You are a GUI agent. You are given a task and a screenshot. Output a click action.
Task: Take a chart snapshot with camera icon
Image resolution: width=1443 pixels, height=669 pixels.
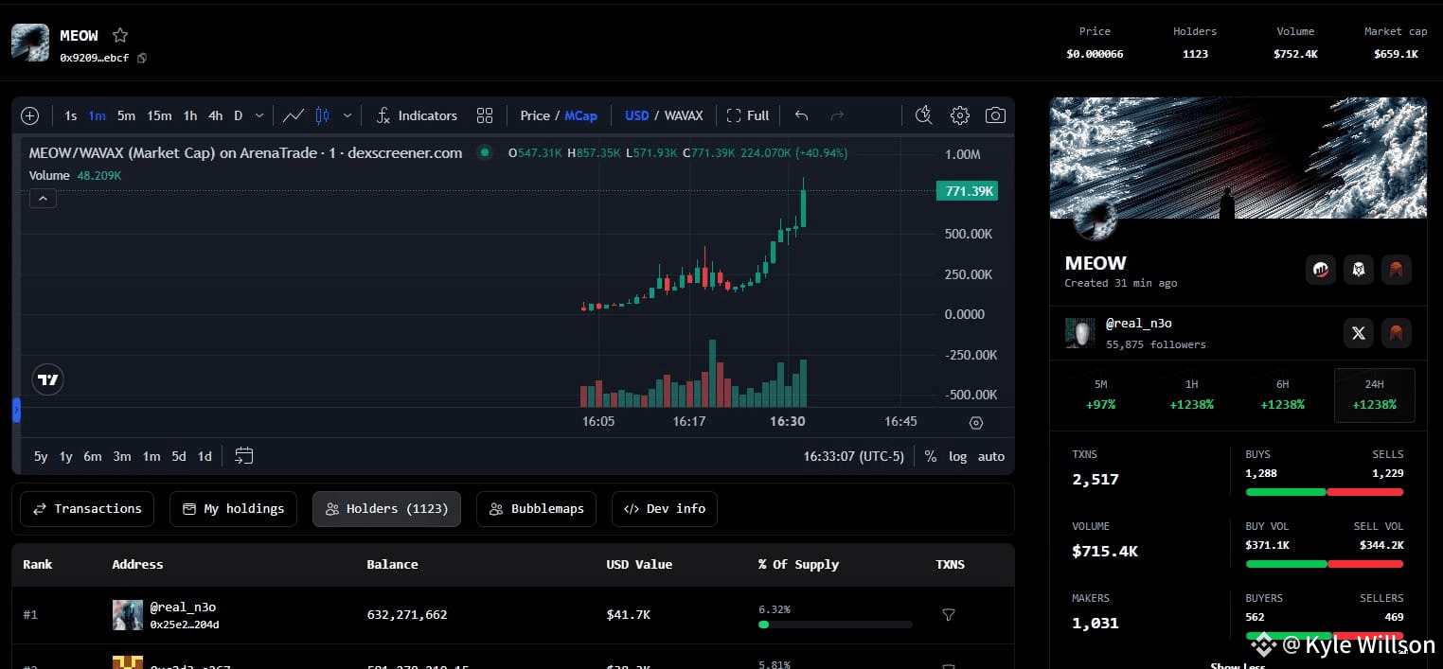tap(995, 115)
